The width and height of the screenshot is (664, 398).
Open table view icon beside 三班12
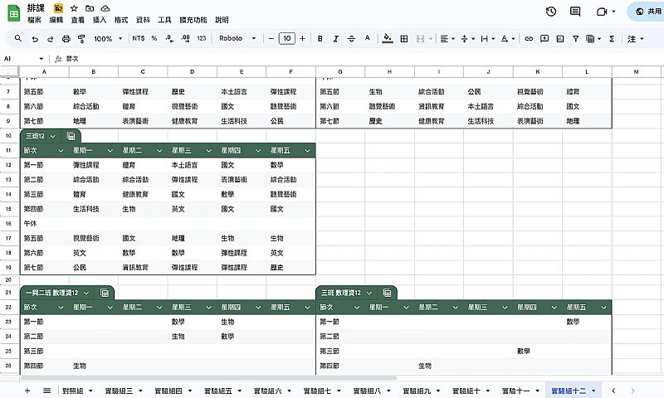click(x=71, y=136)
